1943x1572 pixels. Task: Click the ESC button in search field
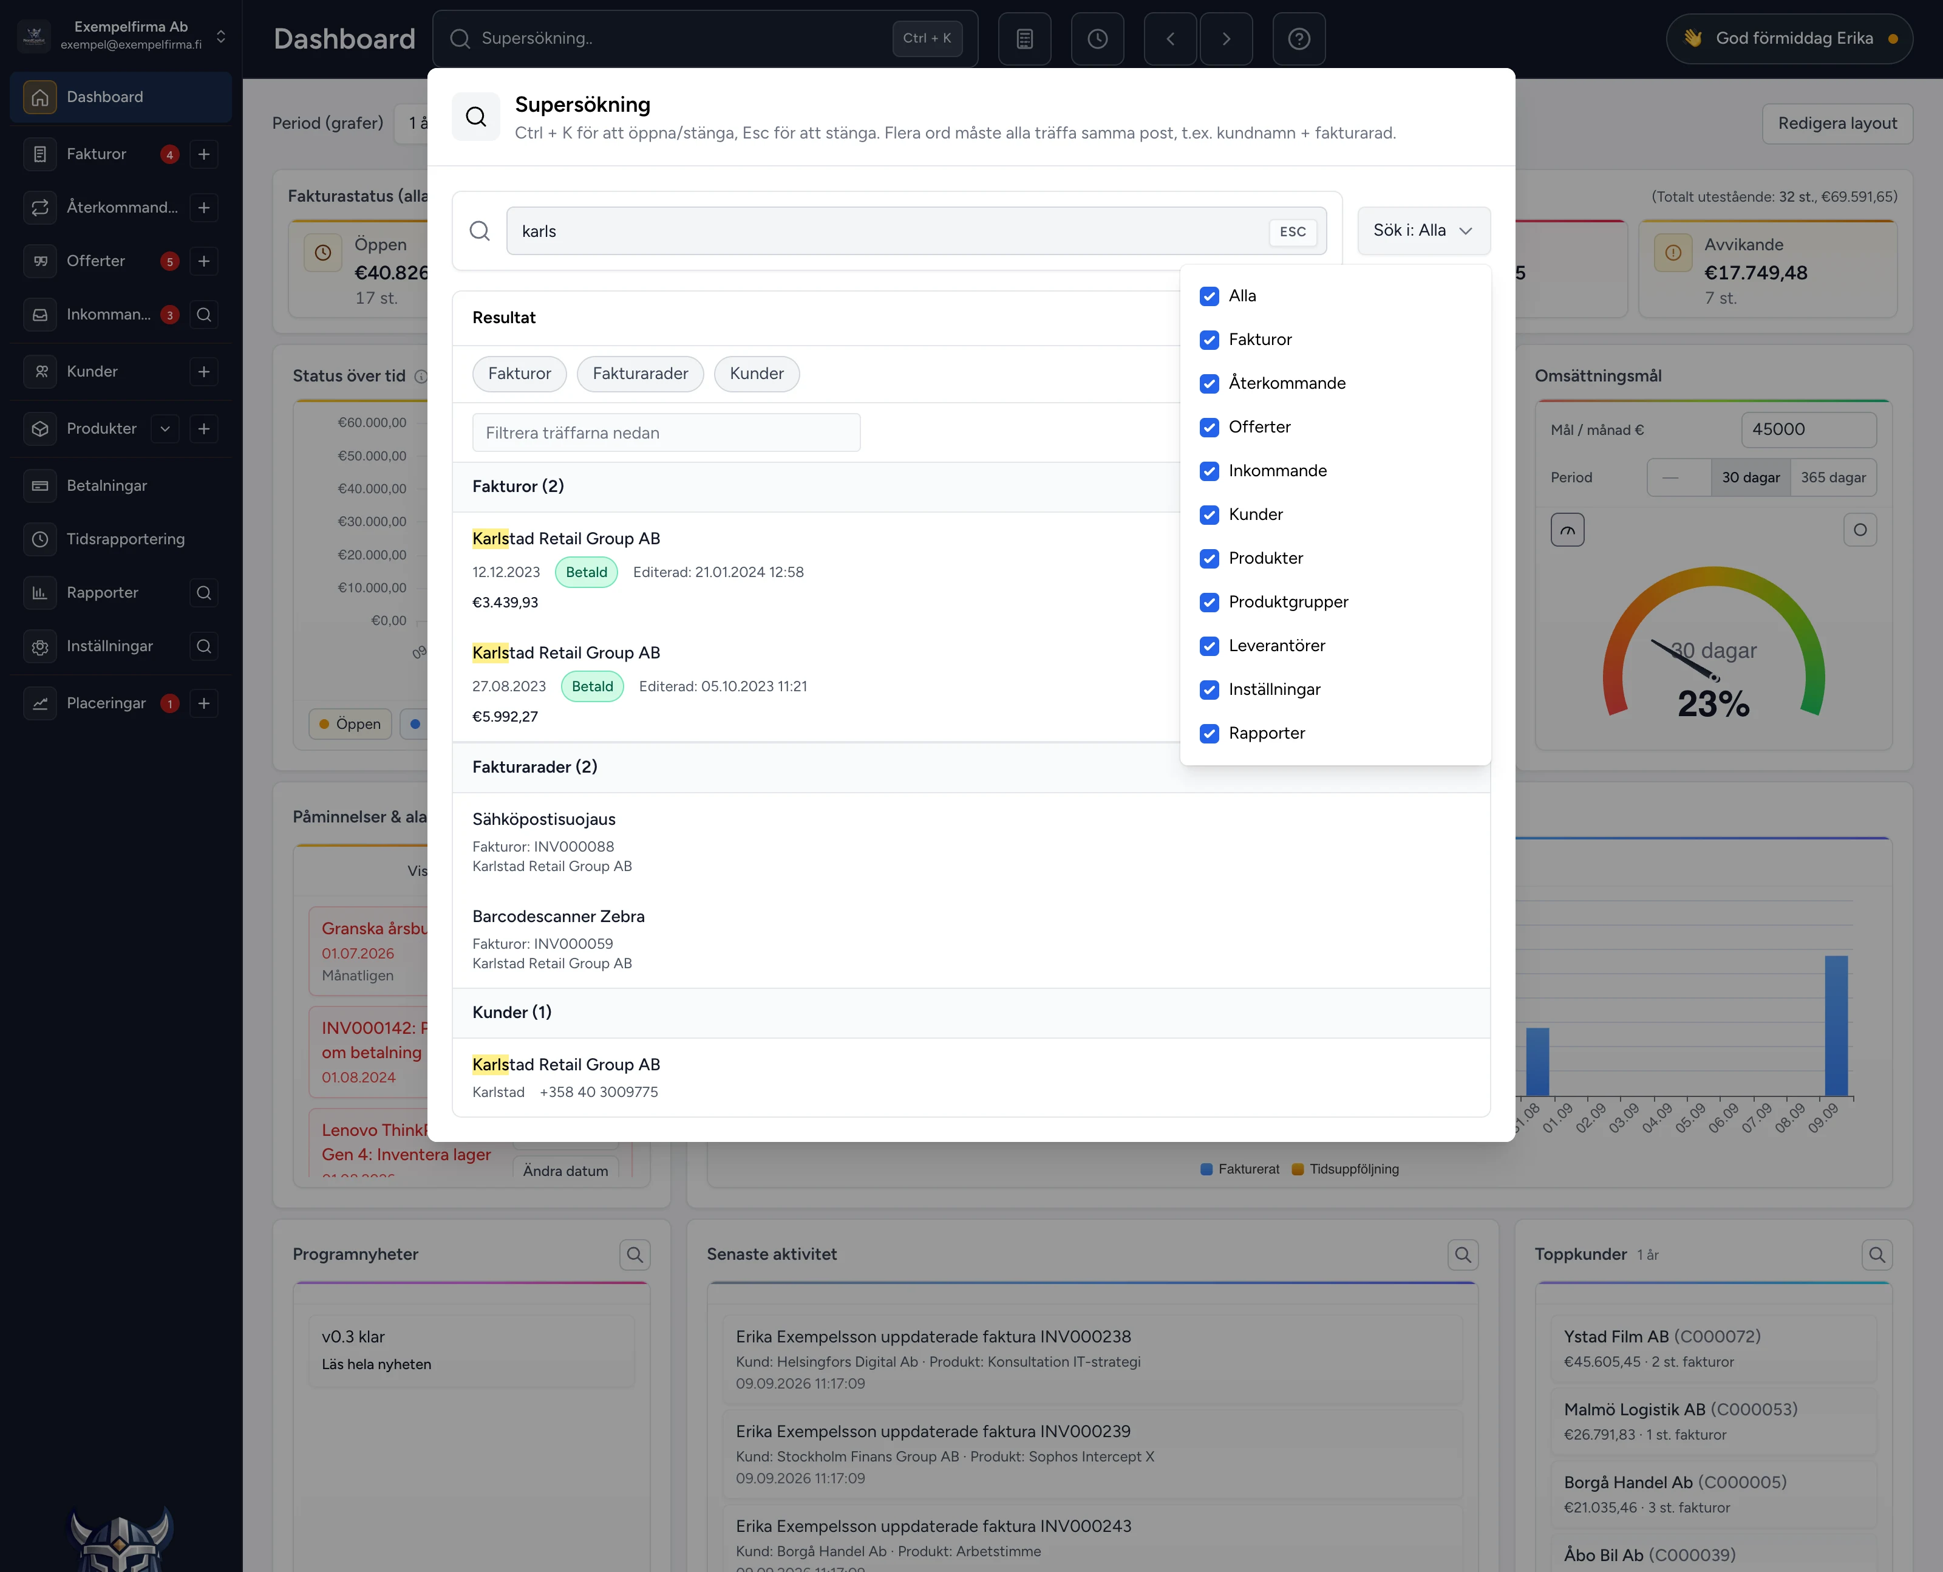[x=1292, y=232]
